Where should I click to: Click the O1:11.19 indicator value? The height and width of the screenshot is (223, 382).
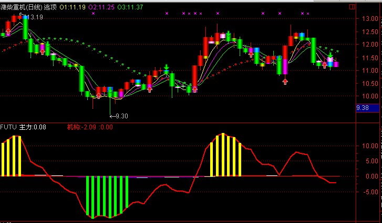[73, 6]
